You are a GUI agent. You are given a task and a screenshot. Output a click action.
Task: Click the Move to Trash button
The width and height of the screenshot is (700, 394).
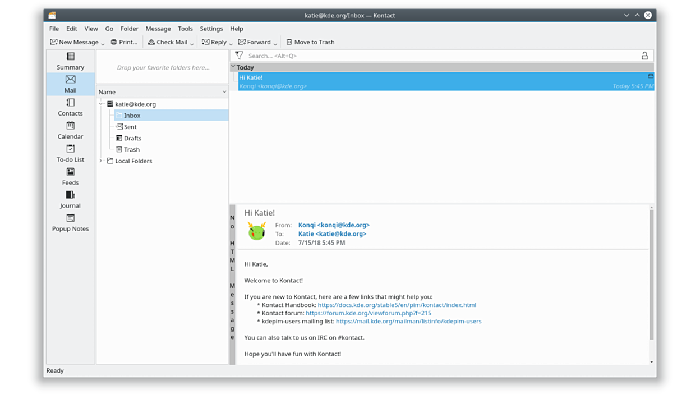[310, 42]
